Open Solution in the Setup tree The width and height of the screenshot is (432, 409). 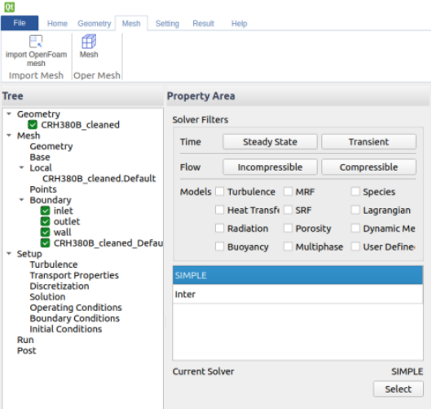tap(47, 297)
